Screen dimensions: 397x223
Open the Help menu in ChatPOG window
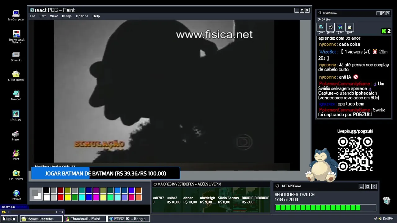point(328,19)
